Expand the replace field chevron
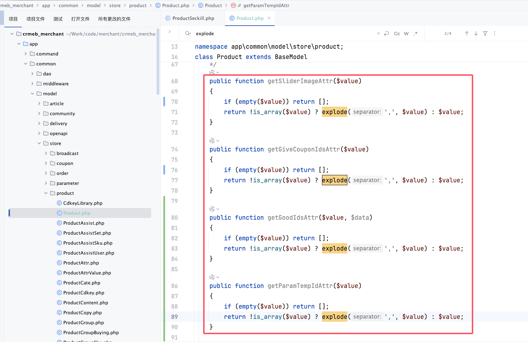The image size is (528, 342). (170, 32)
